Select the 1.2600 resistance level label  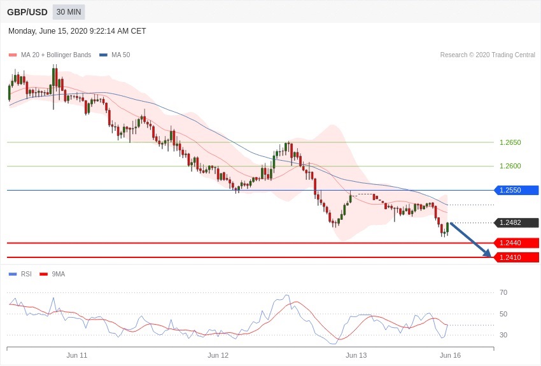tap(510, 166)
